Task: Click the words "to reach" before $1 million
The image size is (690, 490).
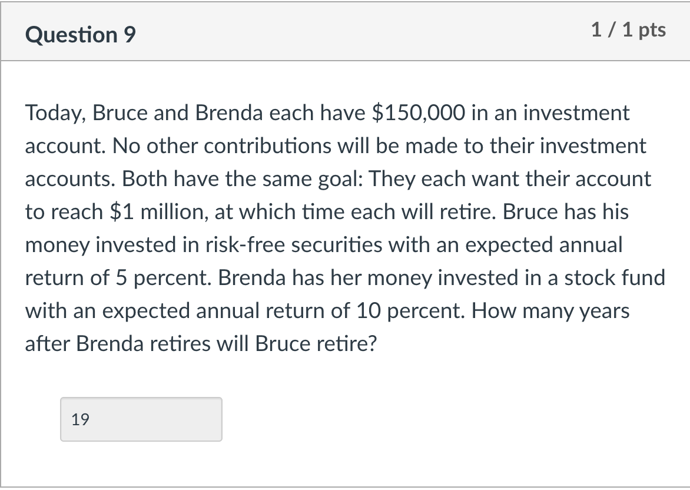Action: 64,212
